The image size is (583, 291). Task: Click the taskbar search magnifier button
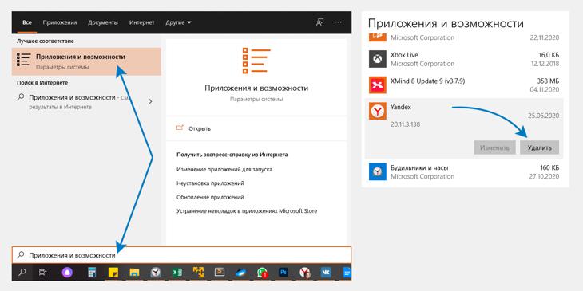[22, 273]
